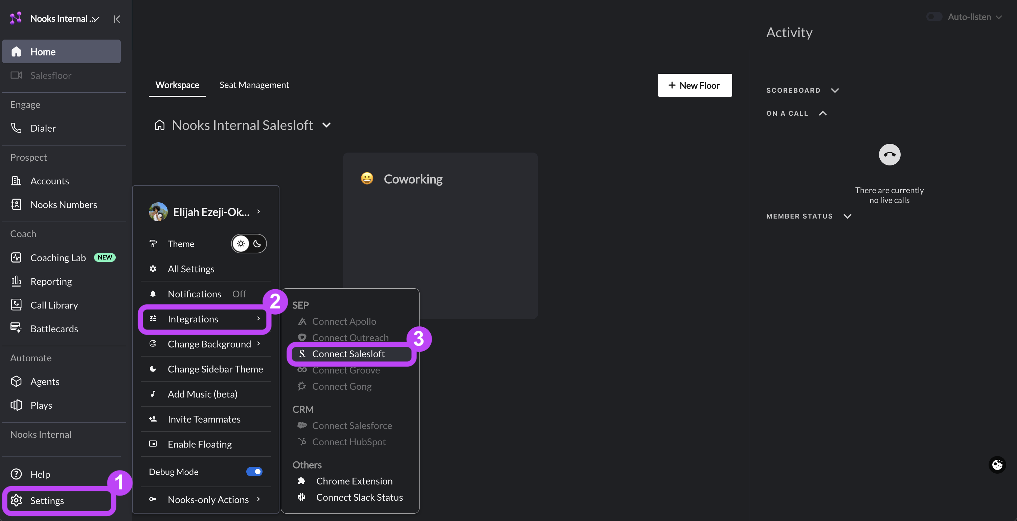
Task: Click the Call Library icon
Action: (16, 305)
